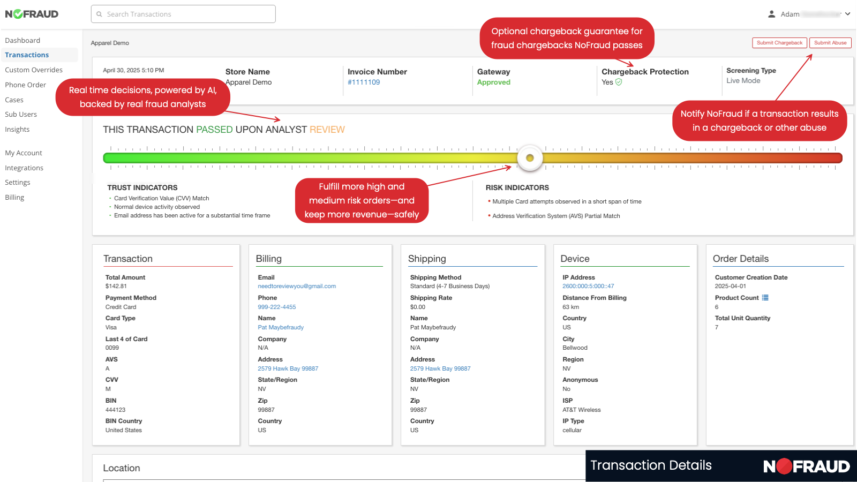The height and width of the screenshot is (482, 857).
Task: Click the search magnifier icon
Action: [x=99, y=14]
